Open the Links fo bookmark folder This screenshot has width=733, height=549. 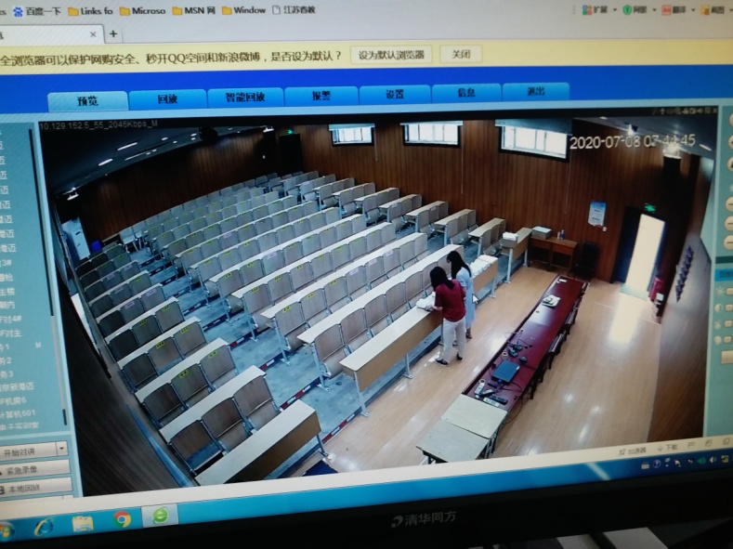point(91,11)
